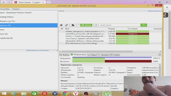The width and height of the screenshot is (171, 96).
Task: Click the red status bar of LibreOffice torrent
Action: (133, 34)
